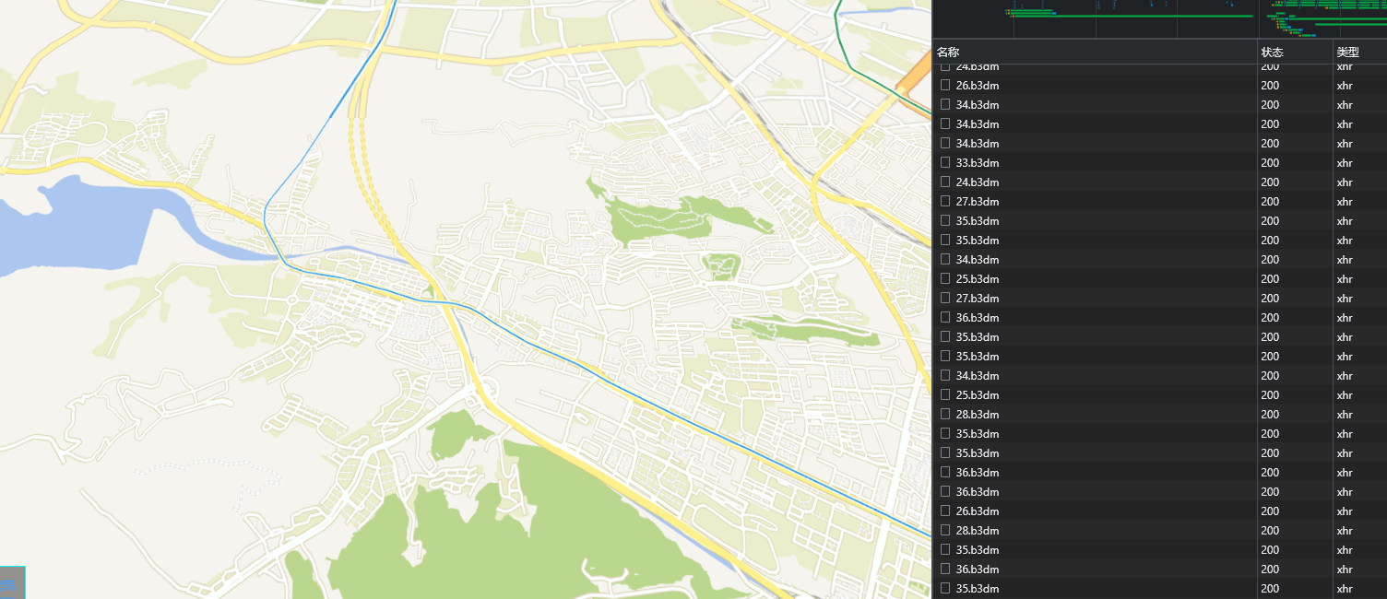Click the gray 建筑 label box on map
The height and width of the screenshot is (599, 1387).
pyautogui.click(x=12, y=583)
